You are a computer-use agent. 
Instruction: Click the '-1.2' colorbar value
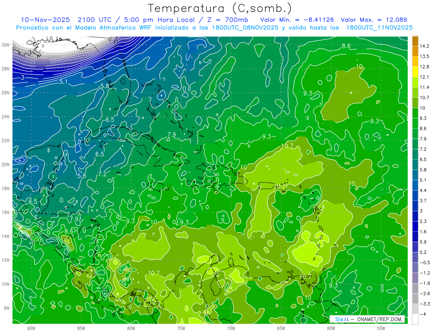pos(425,273)
